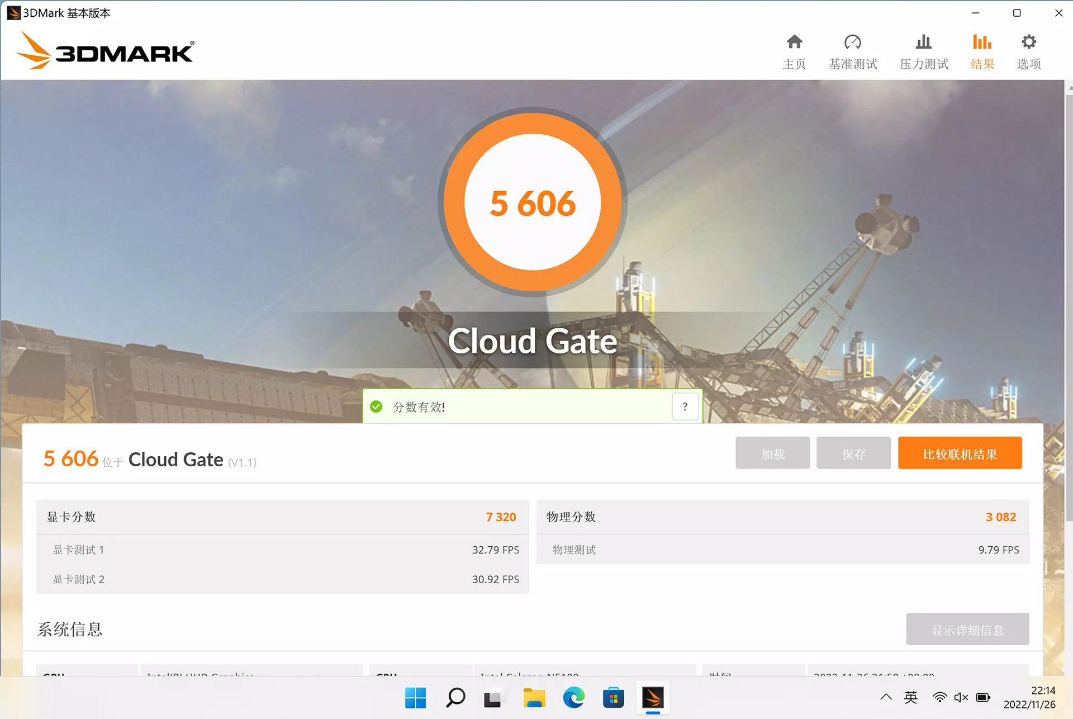Click the 显卡测试 2 30.92 FPS row

click(x=282, y=579)
